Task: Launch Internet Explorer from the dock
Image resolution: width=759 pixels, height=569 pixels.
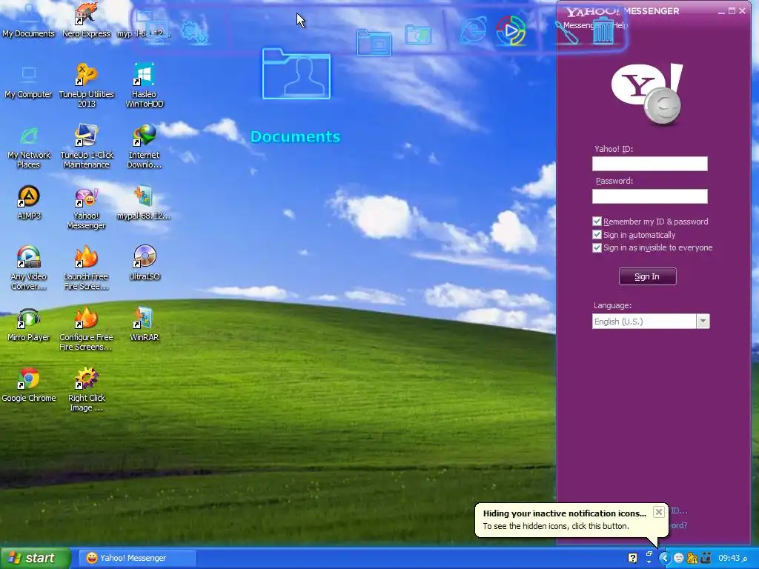Action: (473, 30)
